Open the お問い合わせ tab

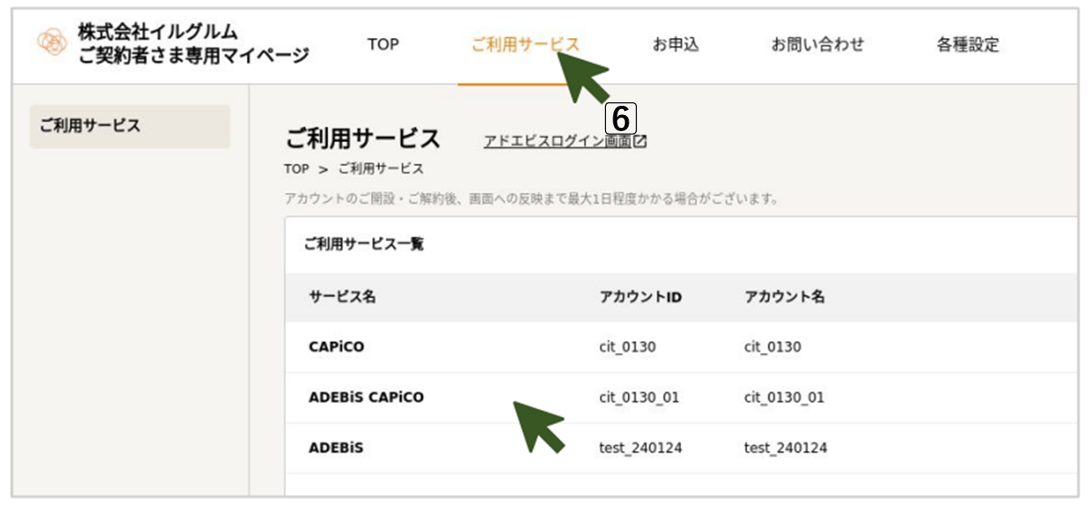(x=817, y=45)
